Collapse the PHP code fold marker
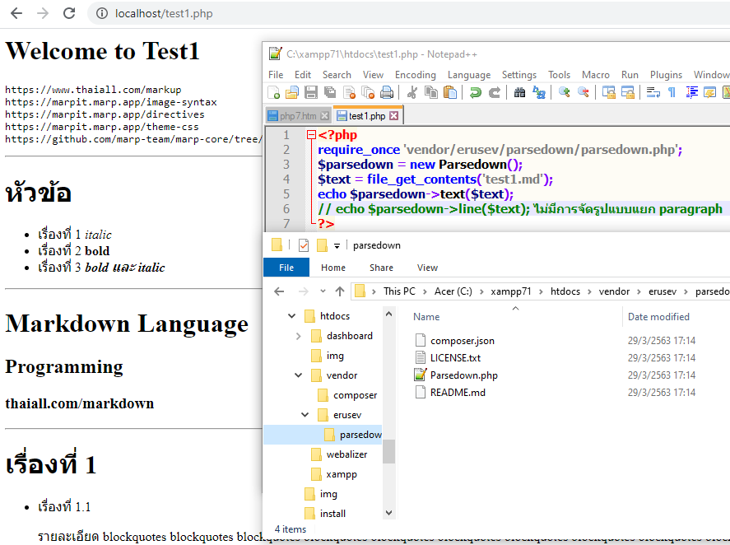730x545 pixels. coord(311,135)
